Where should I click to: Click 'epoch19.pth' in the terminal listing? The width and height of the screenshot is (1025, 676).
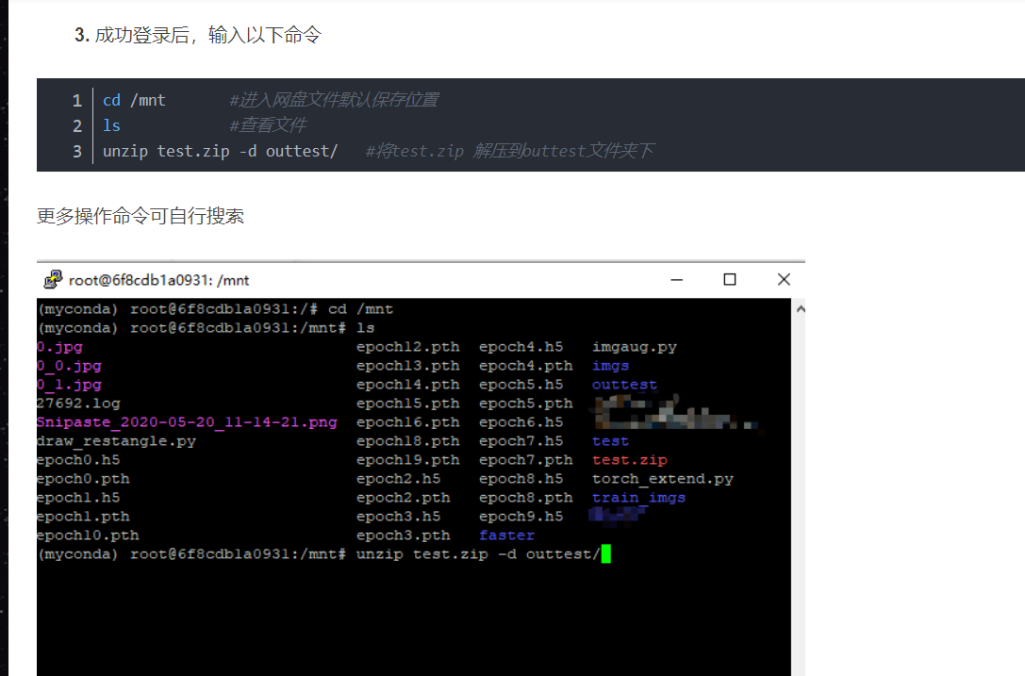pos(408,460)
